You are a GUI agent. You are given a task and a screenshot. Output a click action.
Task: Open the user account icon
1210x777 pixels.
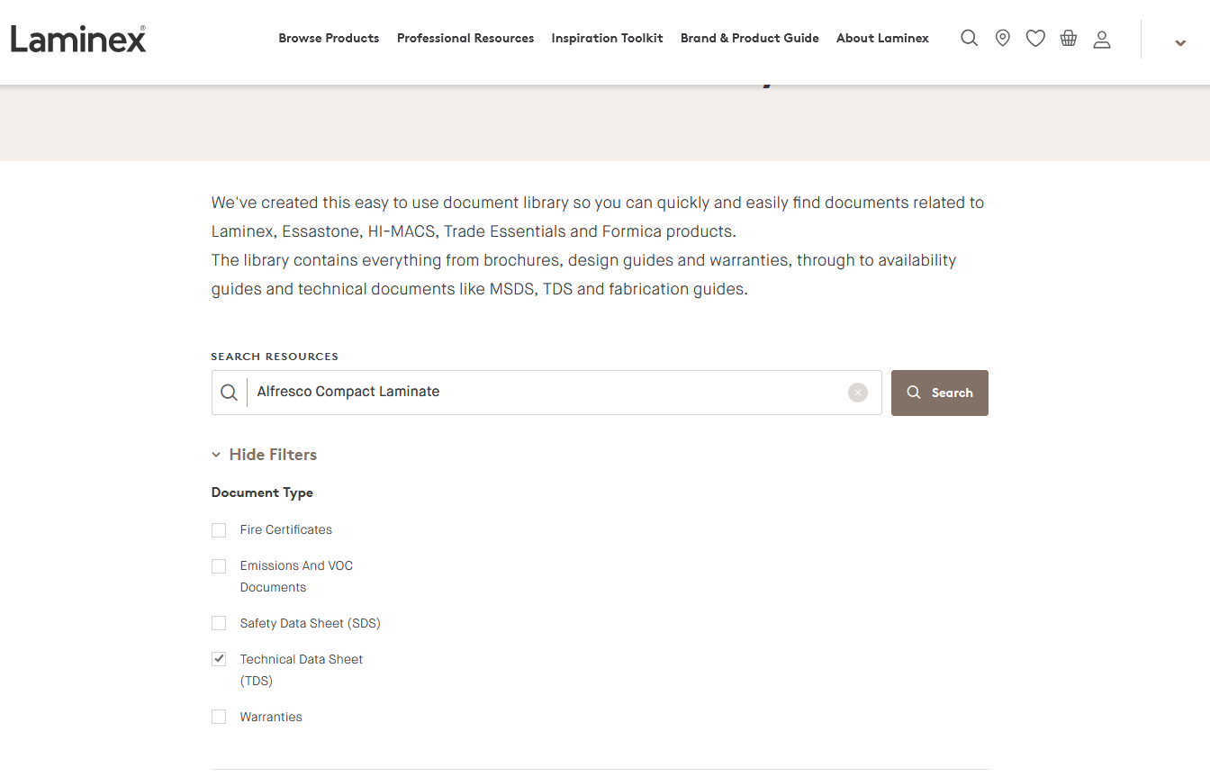1102,39
